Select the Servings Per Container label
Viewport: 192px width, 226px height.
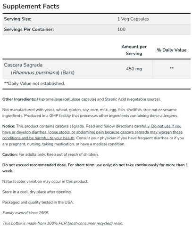click(29, 29)
